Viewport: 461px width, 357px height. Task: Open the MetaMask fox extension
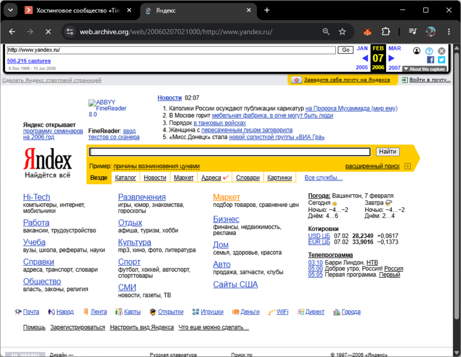(367, 32)
